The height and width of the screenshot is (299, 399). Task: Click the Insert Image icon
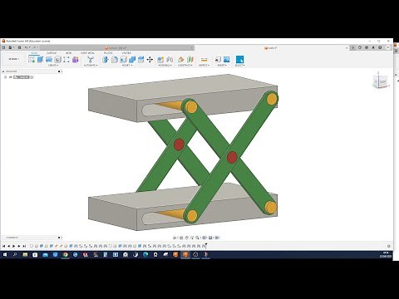(227, 59)
